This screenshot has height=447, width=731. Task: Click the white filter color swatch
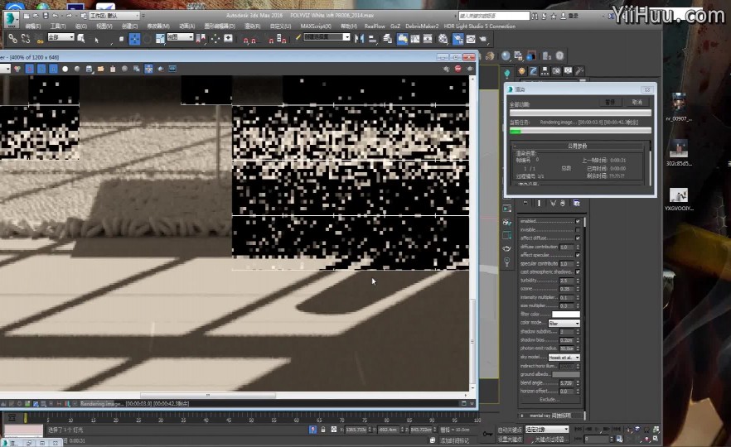pyautogui.click(x=566, y=315)
